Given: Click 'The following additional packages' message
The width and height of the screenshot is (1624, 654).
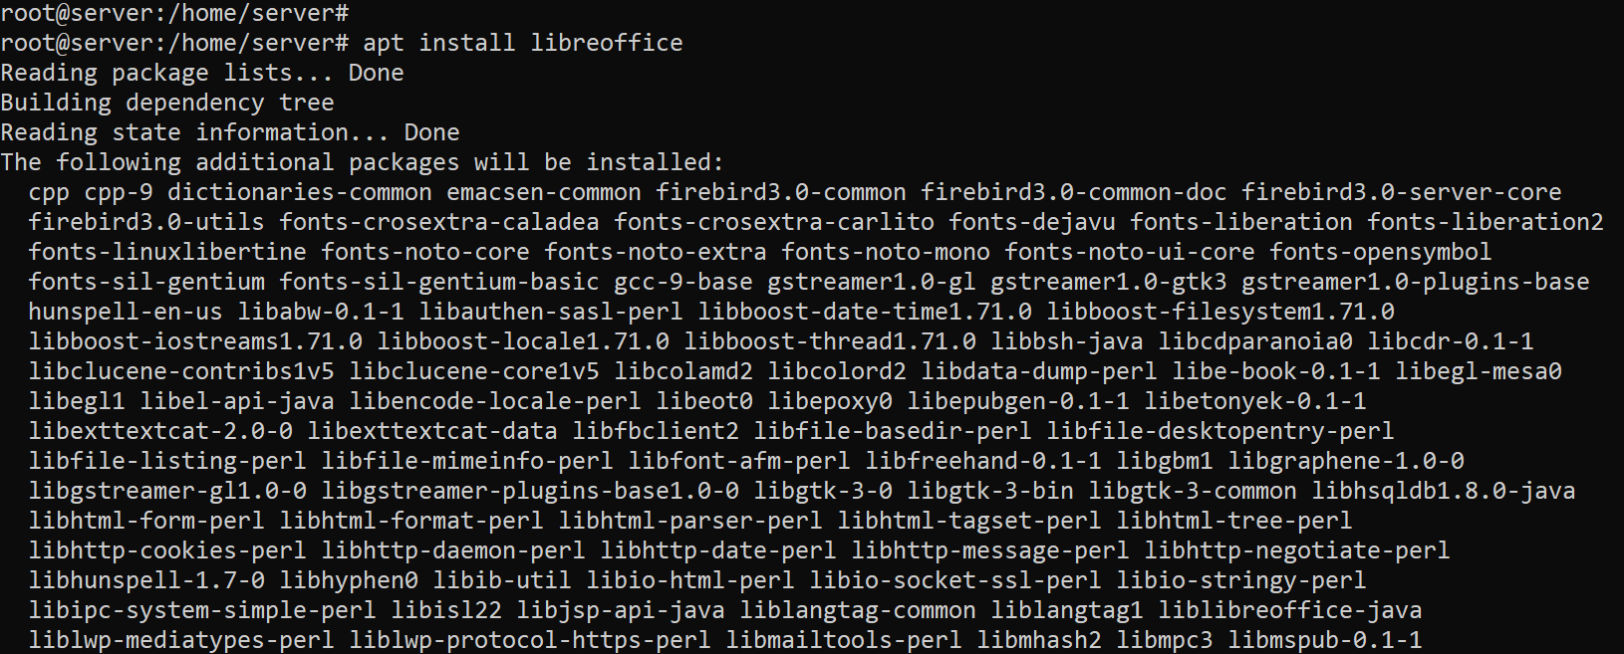Looking at the screenshot, I should (x=362, y=162).
